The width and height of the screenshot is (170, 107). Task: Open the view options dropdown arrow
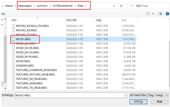pyautogui.click(x=153, y=14)
